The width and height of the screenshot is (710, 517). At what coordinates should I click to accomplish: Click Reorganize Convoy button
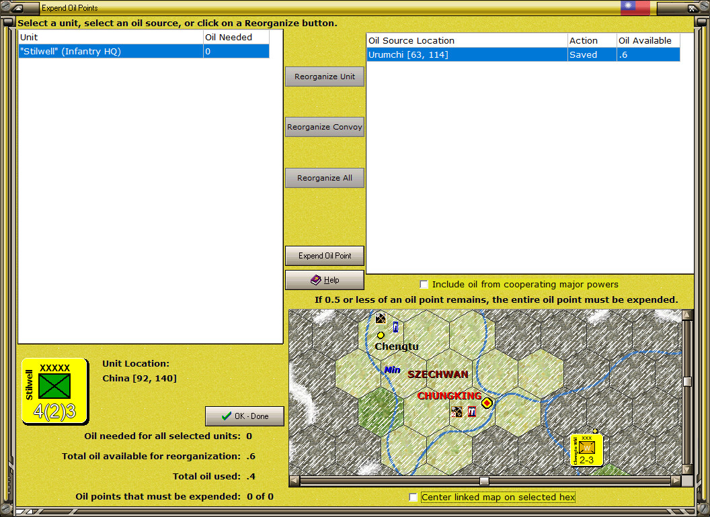pyautogui.click(x=325, y=127)
